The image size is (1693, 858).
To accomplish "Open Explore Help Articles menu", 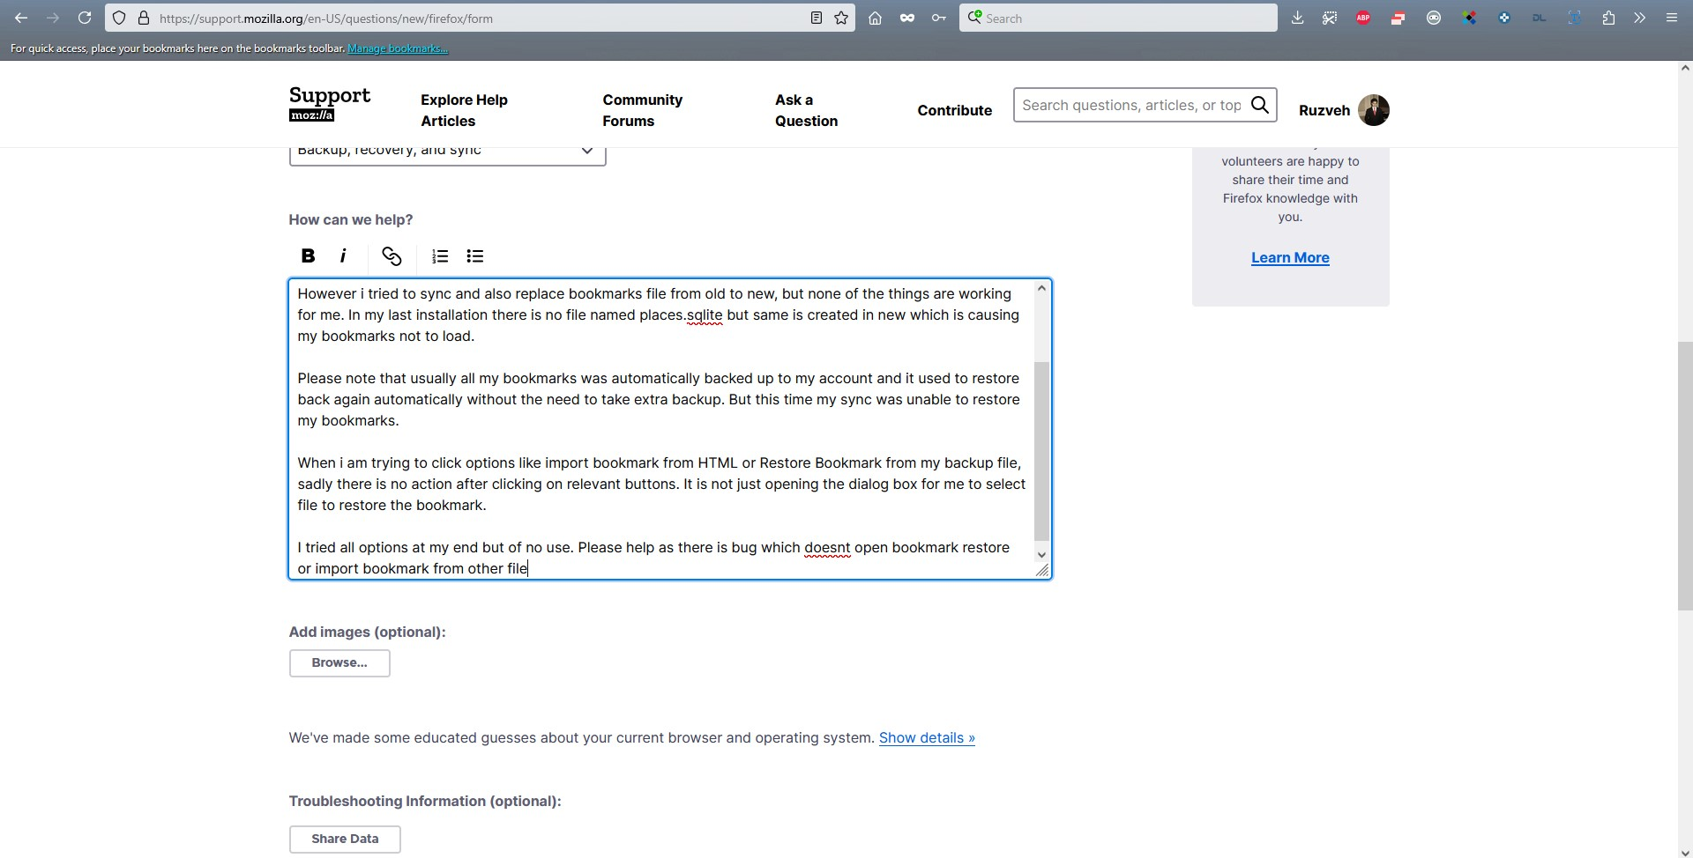I will (x=464, y=110).
